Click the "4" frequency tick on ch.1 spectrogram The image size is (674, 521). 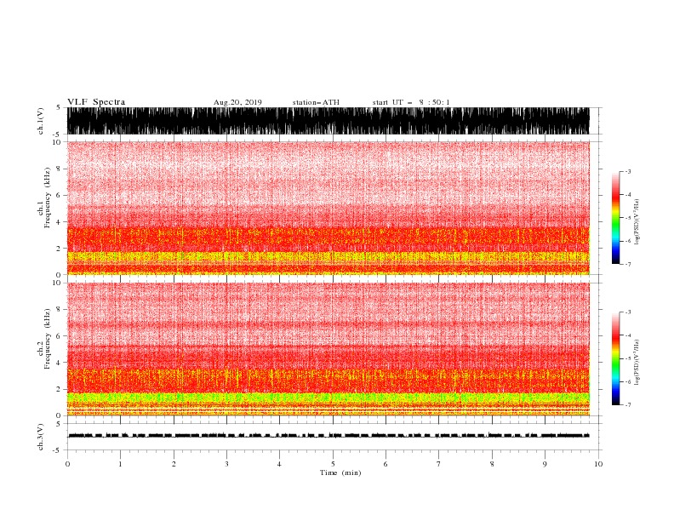[x=60, y=222]
